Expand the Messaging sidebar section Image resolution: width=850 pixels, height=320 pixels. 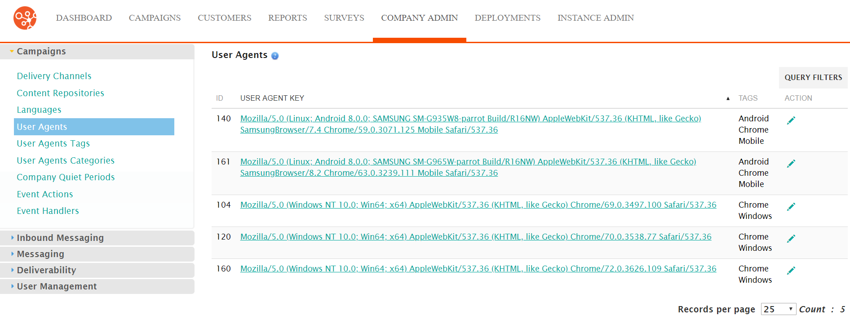[x=97, y=254]
